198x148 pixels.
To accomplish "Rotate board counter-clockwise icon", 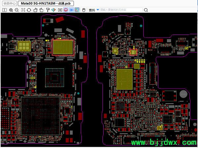I will click(x=36, y=10).
